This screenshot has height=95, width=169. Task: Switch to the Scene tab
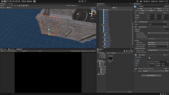click(x=3, y=4)
